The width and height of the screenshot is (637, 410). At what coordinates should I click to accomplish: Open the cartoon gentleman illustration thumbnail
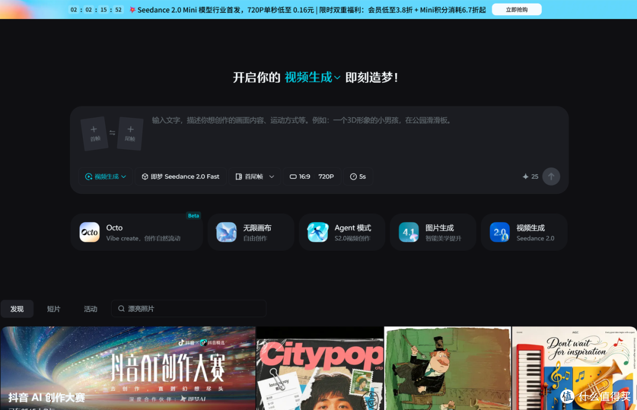coord(448,368)
